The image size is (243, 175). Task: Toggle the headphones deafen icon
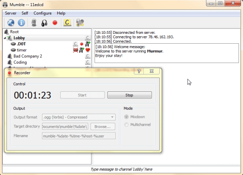tap(45, 23)
